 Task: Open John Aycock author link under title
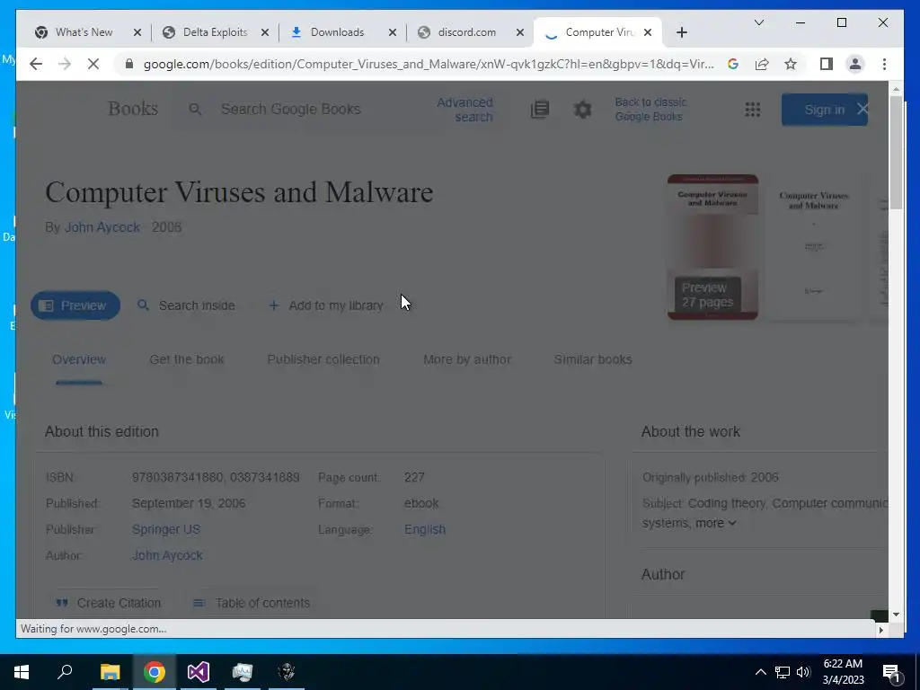point(102,227)
